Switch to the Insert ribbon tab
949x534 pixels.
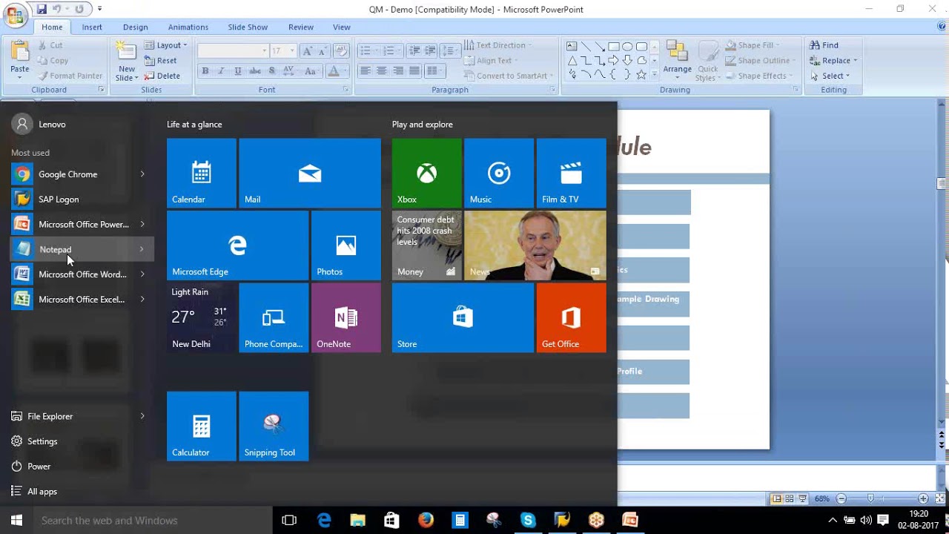(x=92, y=27)
